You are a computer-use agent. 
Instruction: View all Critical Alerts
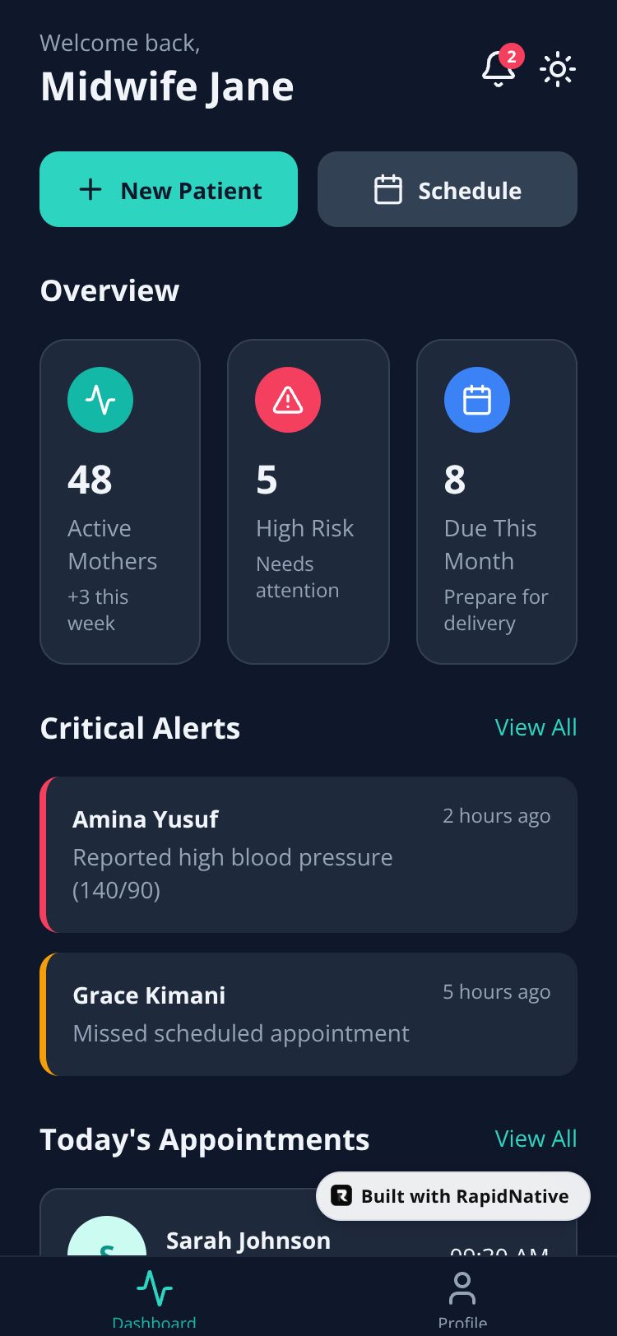pyautogui.click(x=536, y=727)
